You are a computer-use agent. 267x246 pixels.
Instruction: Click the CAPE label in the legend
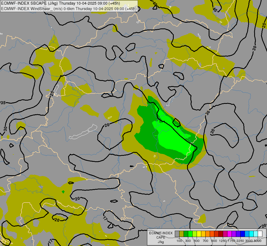tap(161, 238)
